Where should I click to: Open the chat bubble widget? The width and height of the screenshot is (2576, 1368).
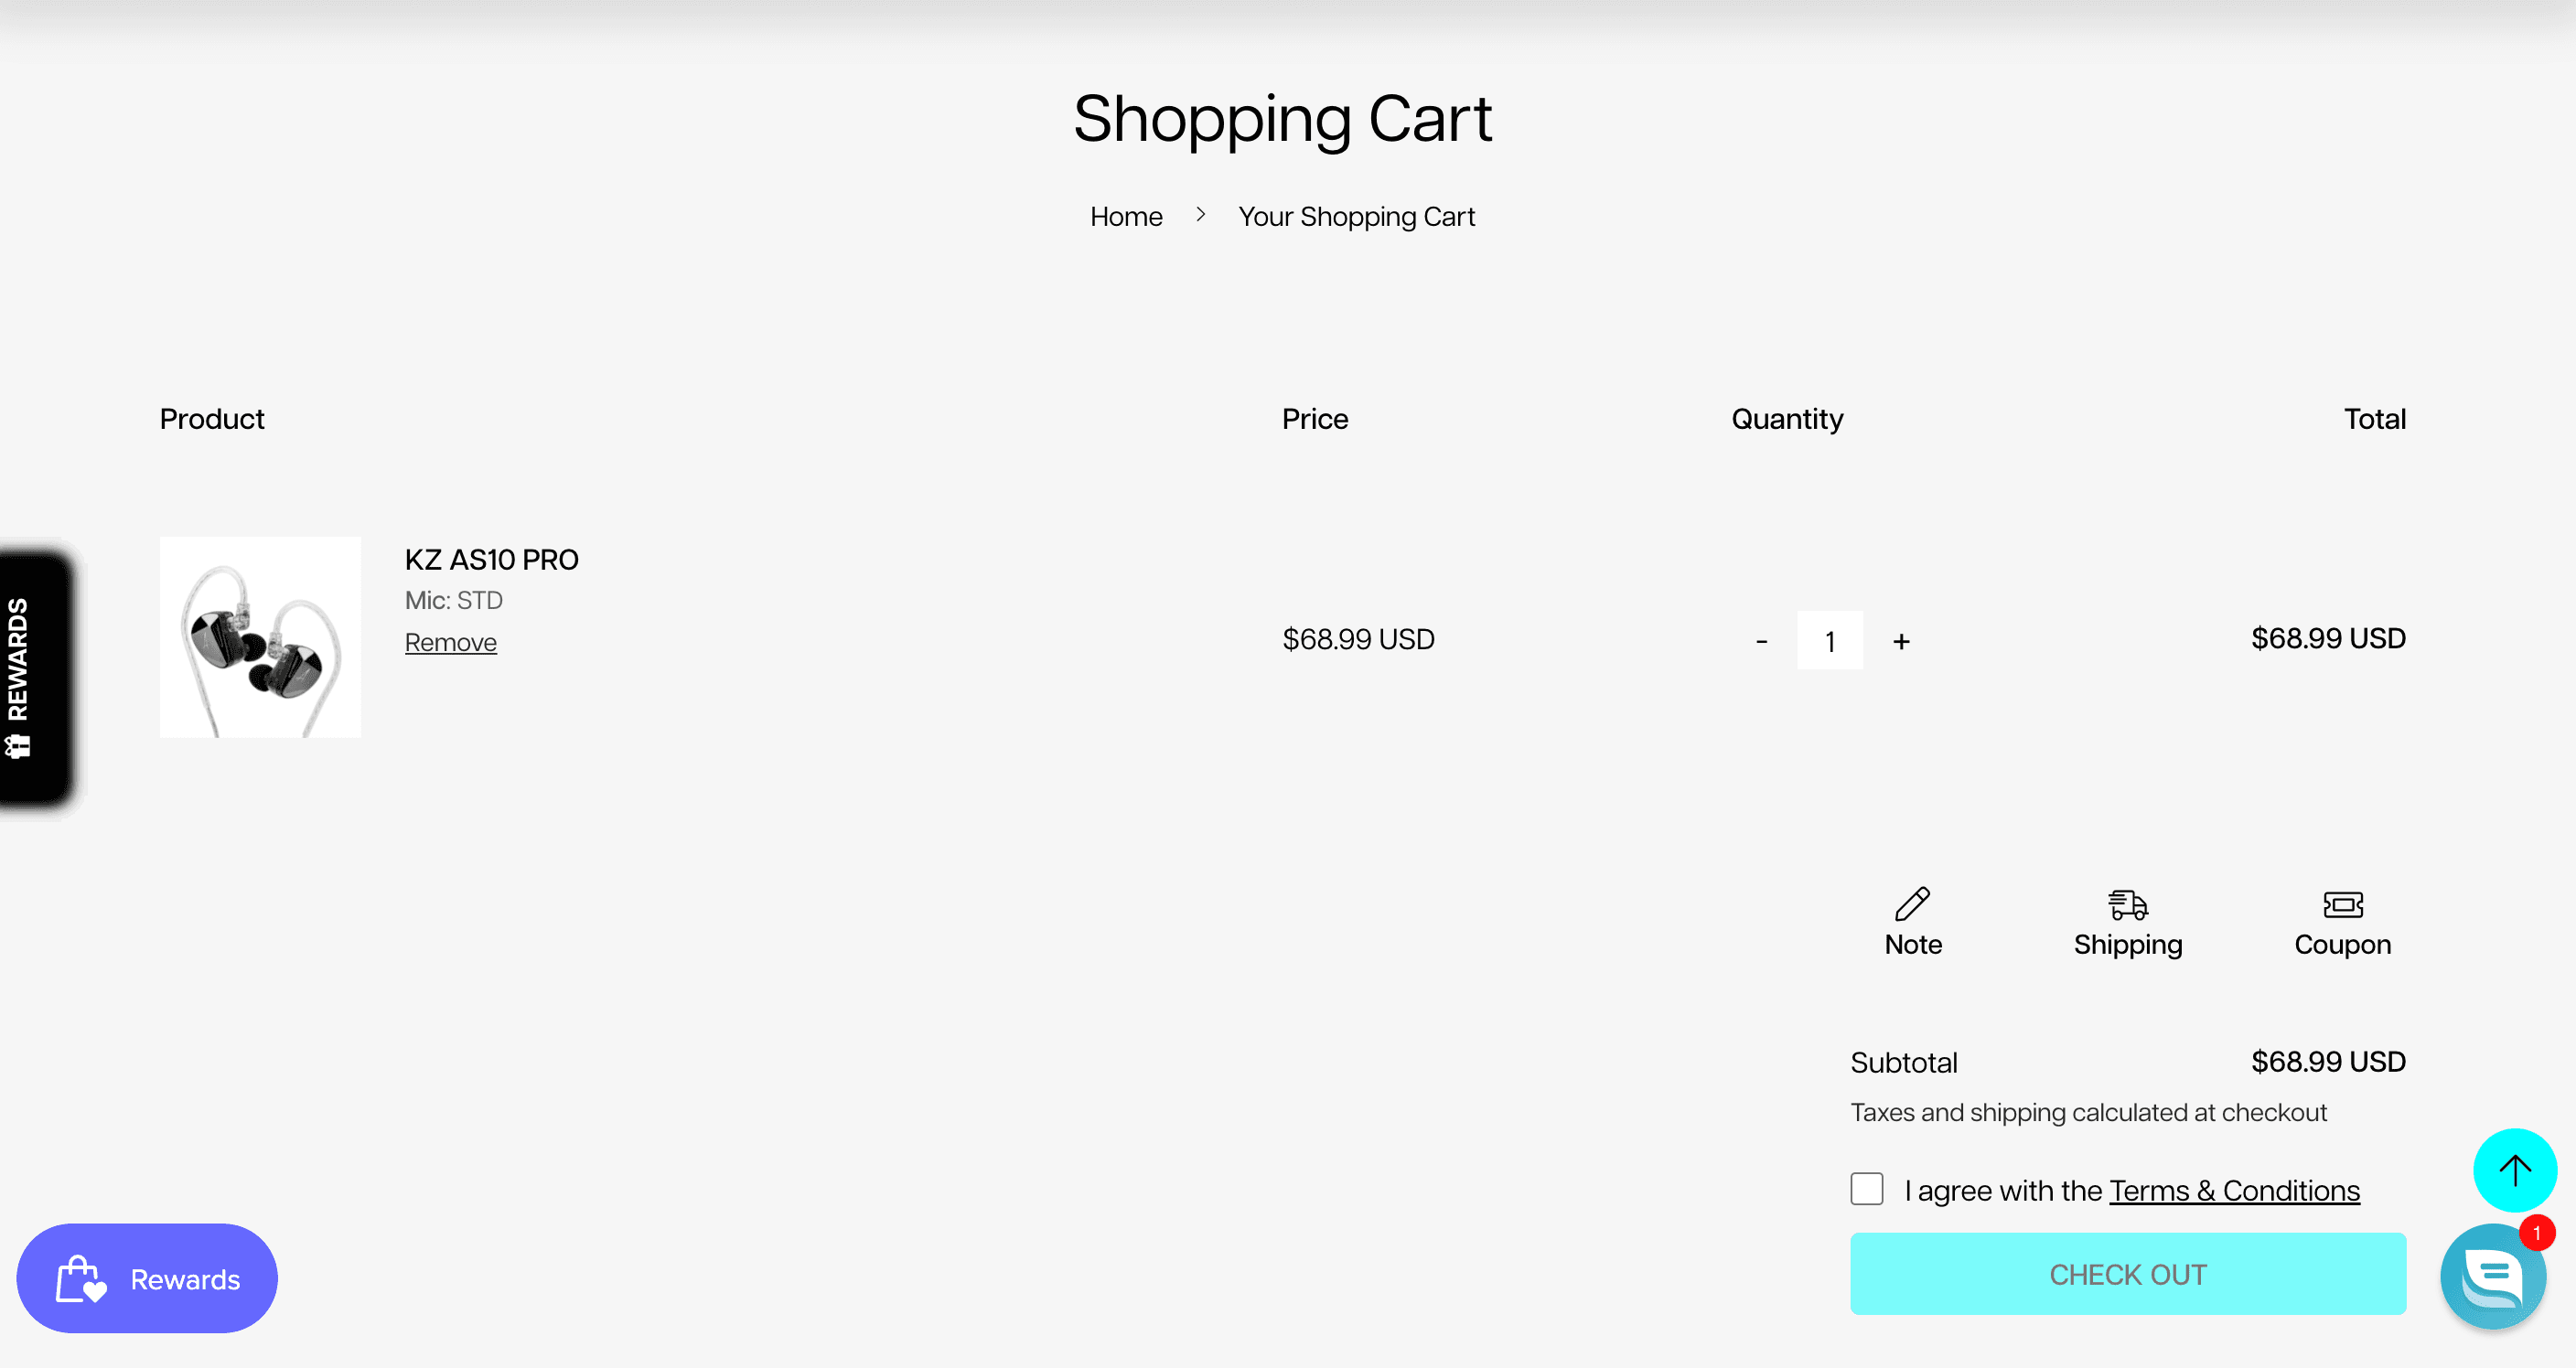[x=2492, y=1275]
